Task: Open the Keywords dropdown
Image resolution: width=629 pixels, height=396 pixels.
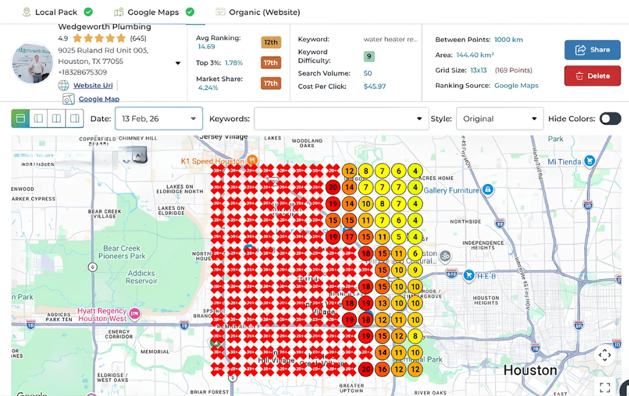Action: [341, 118]
